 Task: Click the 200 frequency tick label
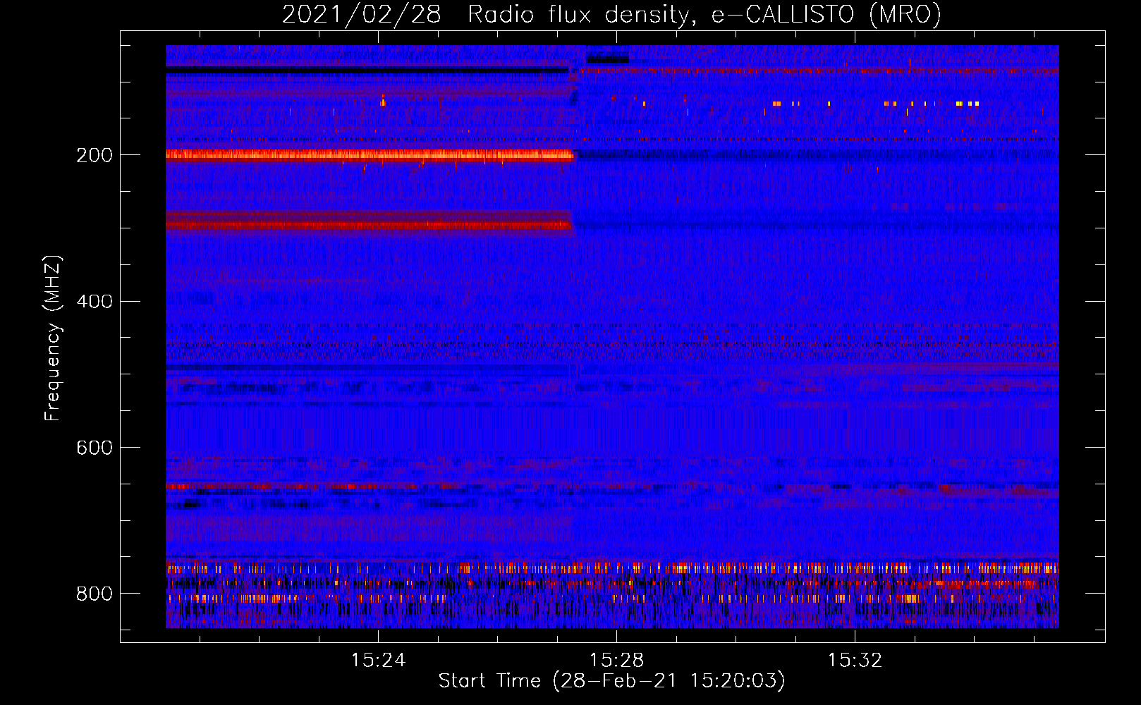click(94, 155)
